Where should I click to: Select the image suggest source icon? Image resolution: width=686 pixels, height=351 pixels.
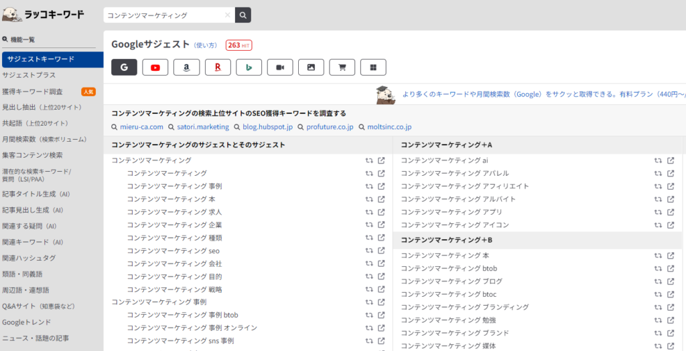point(311,68)
